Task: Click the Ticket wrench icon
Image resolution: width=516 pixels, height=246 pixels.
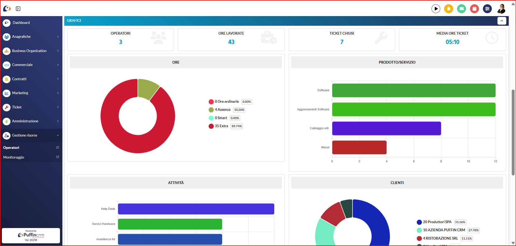Action: point(6,107)
